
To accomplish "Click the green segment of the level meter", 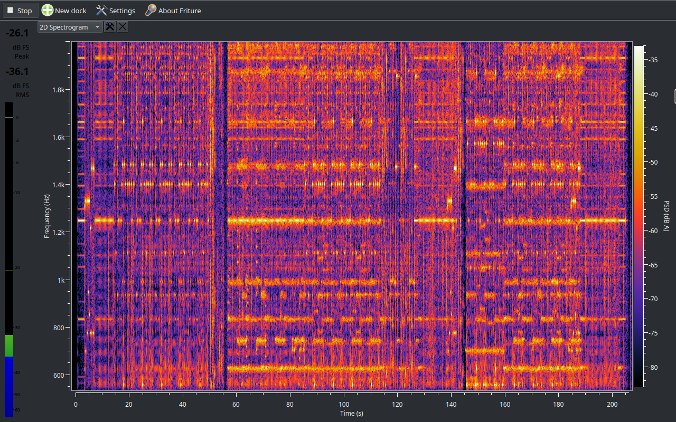I will (x=9, y=346).
